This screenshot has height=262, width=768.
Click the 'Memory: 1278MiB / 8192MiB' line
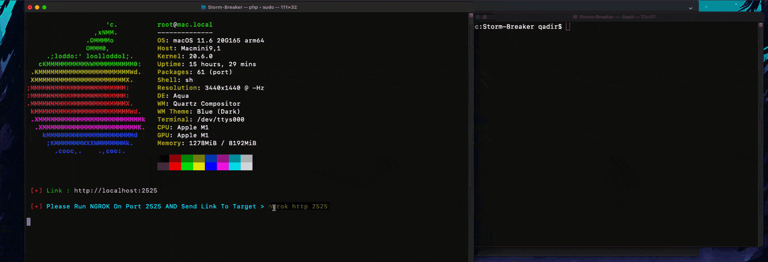click(207, 143)
